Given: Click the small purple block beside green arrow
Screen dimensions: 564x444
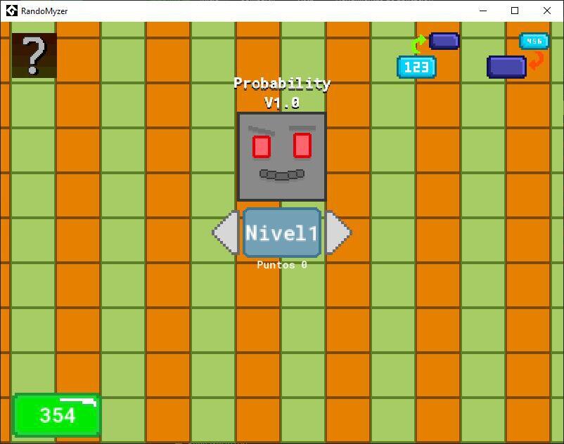Looking at the screenshot, I should pos(444,41).
